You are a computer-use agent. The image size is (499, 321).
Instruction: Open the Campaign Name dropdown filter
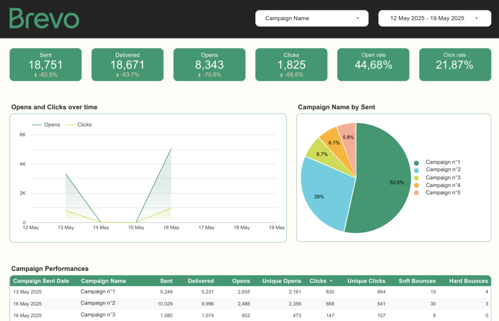[312, 19]
